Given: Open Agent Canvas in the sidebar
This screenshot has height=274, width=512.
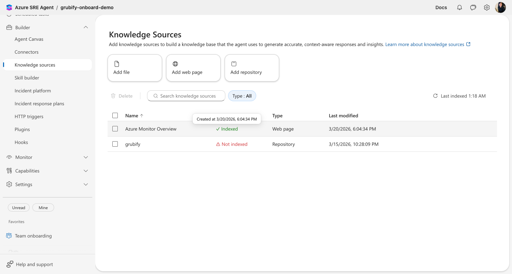Looking at the screenshot, I should coord(29,39).
